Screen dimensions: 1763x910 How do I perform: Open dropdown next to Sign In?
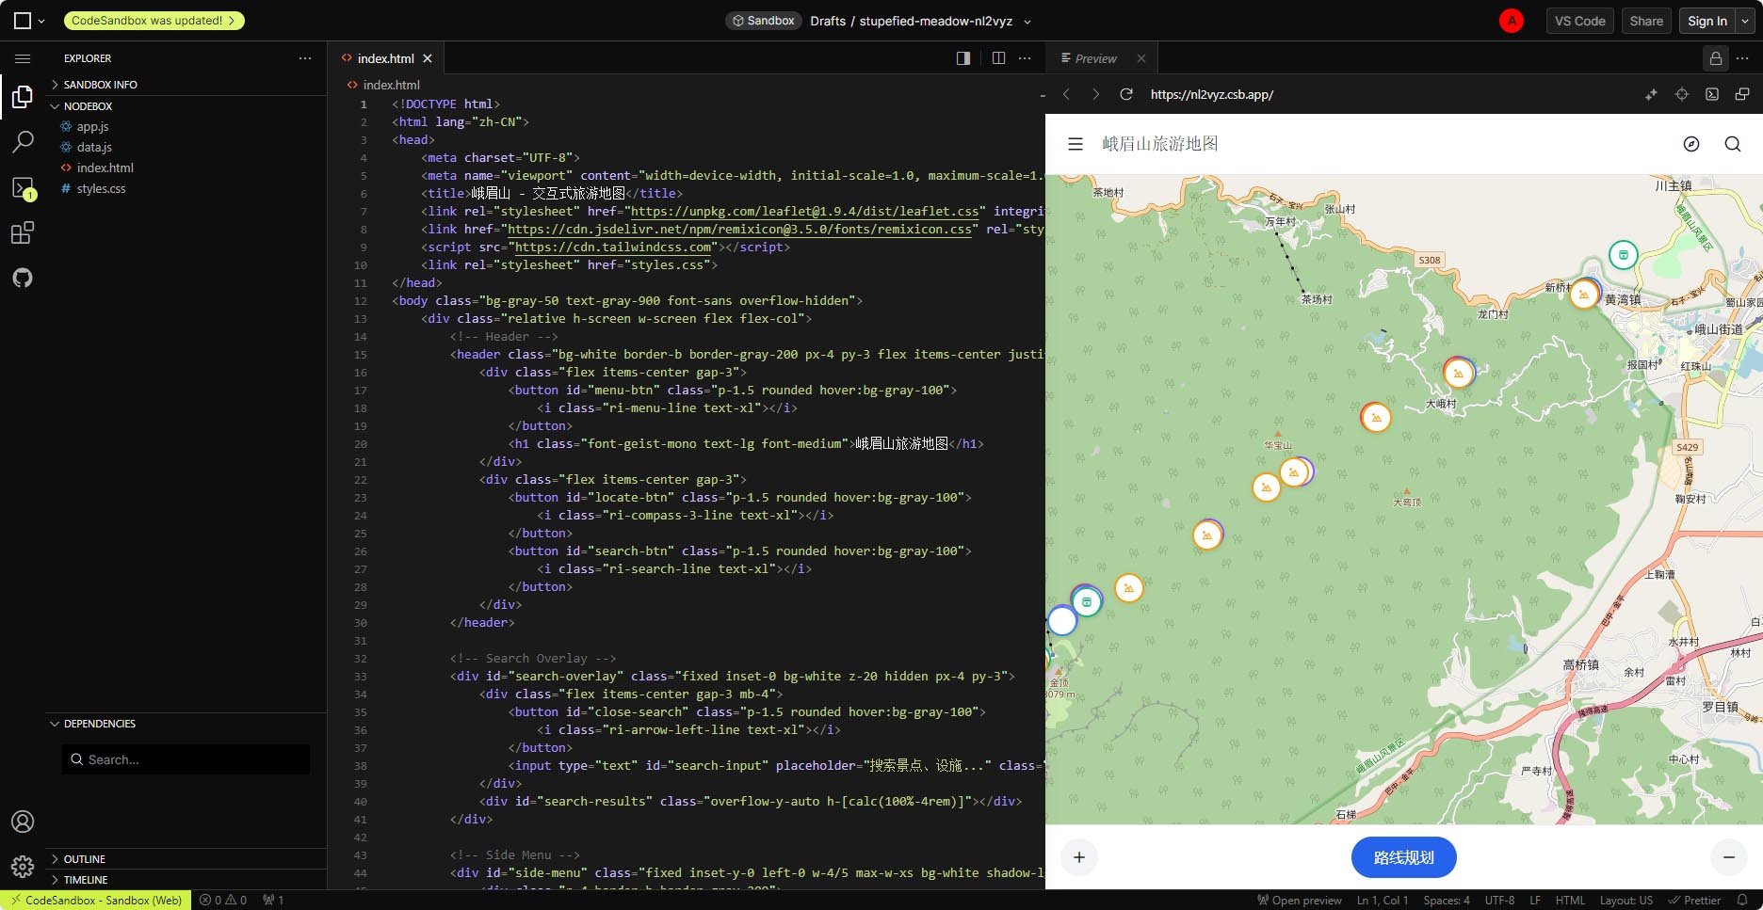[x=1746, y=21]
